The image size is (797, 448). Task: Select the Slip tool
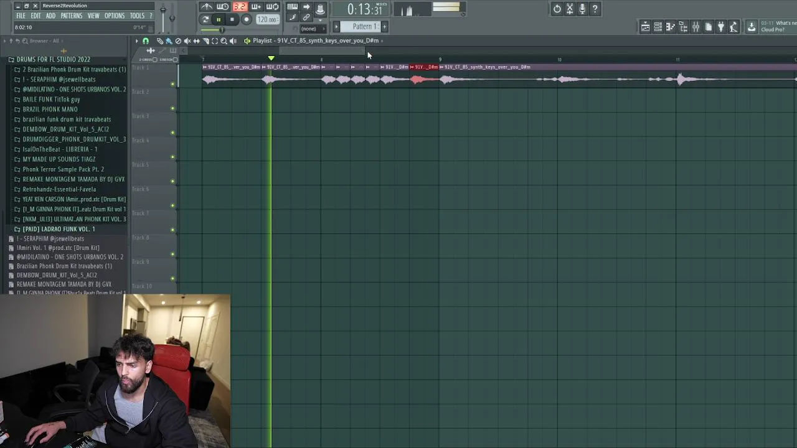tap(197, 41)
